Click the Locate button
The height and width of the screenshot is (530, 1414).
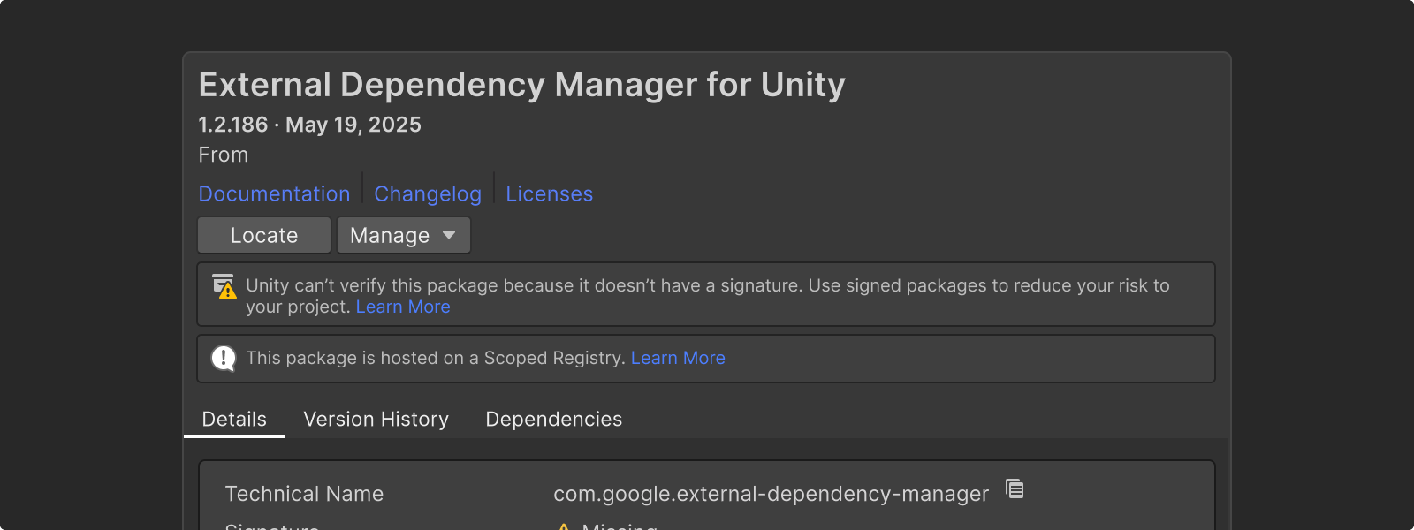264,235
